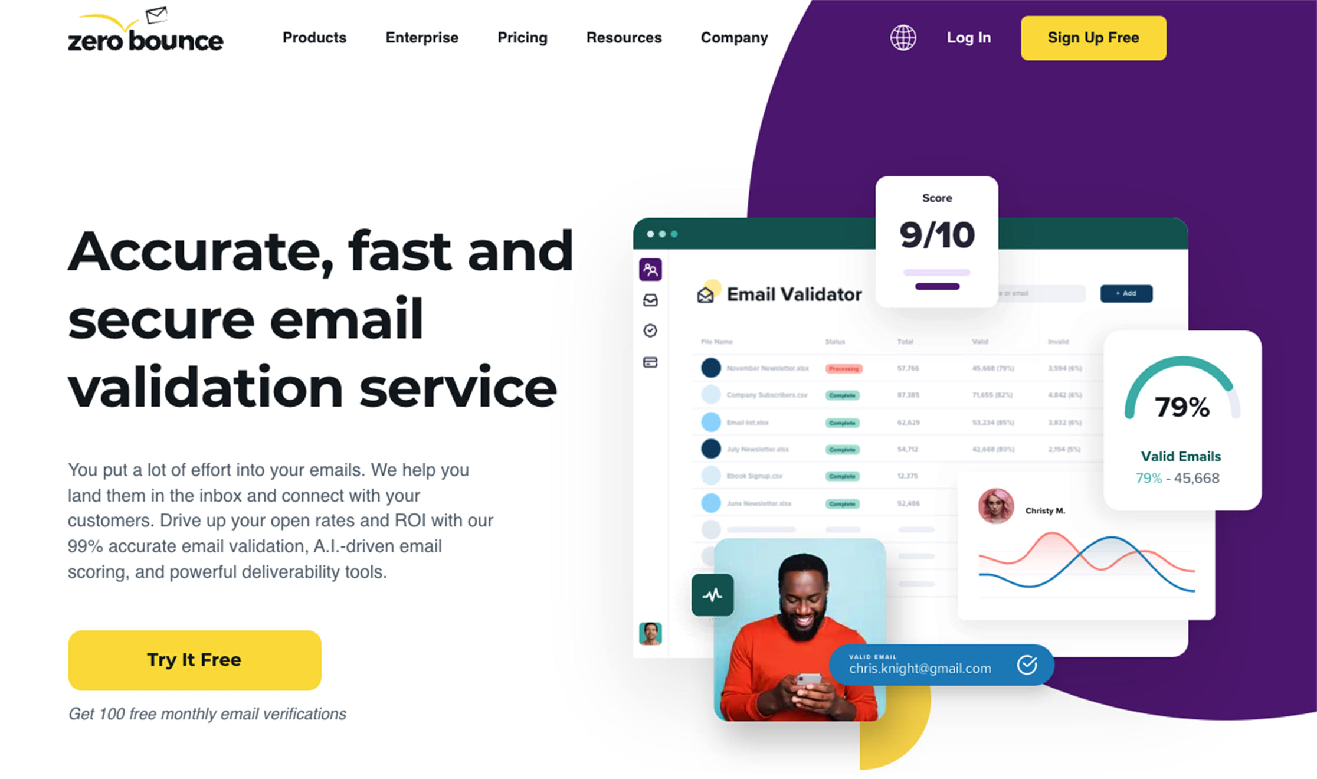Image resolution: width=1317 pixels, height=779 pixels.
Task: Click the globe/language icon in navbar
Action: pyautogui.click(x=900, y=38)
